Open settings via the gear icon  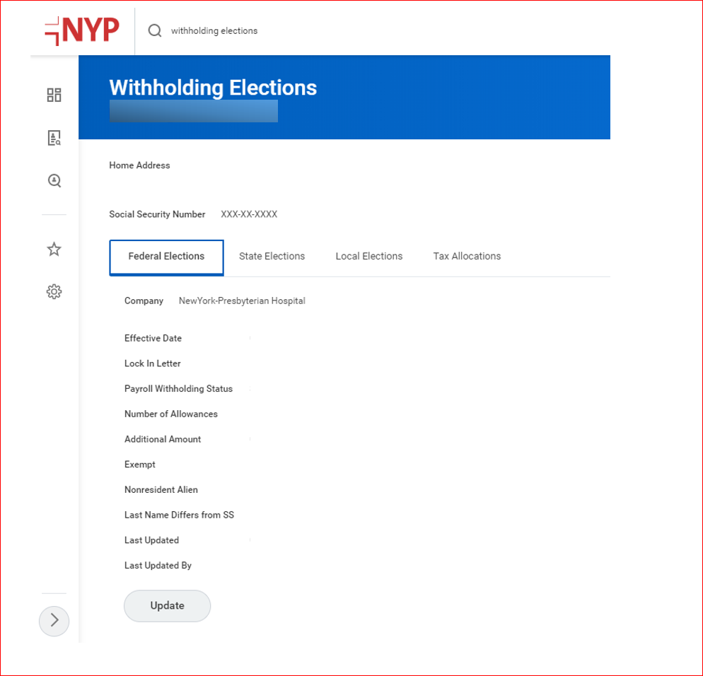[54, 291]
